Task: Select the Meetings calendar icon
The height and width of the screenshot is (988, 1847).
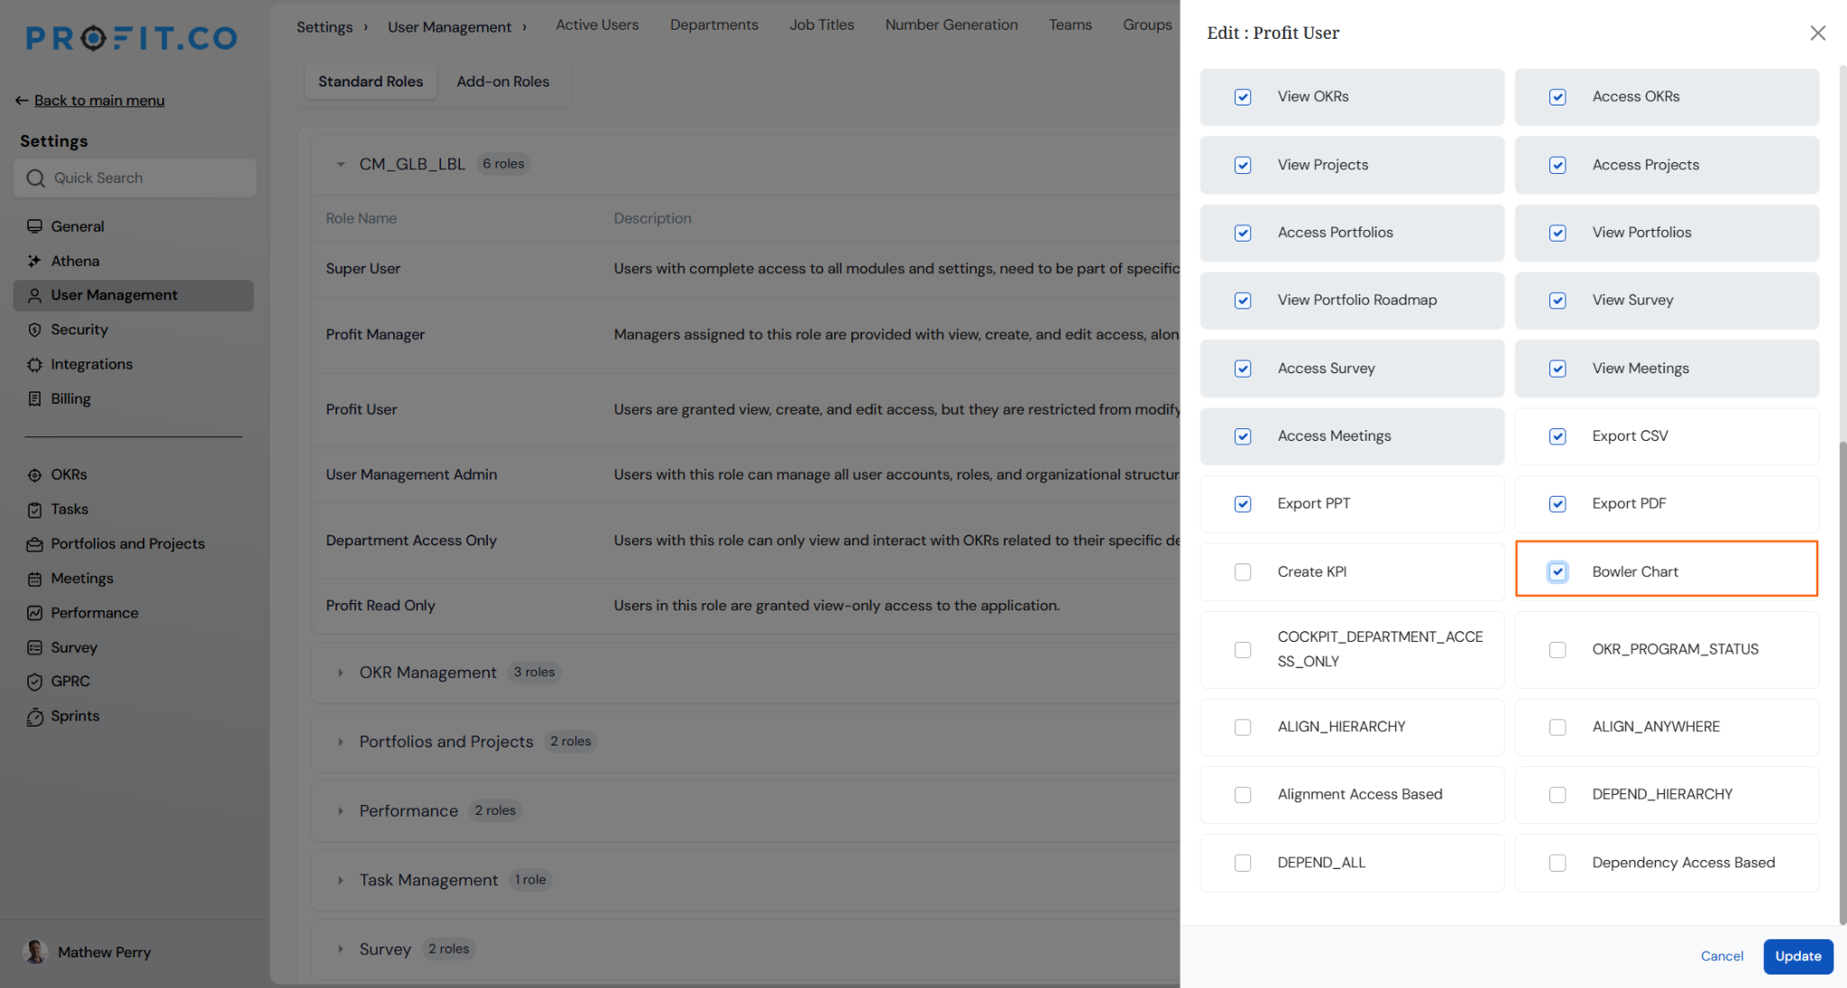Action: (x=34, y=579)
